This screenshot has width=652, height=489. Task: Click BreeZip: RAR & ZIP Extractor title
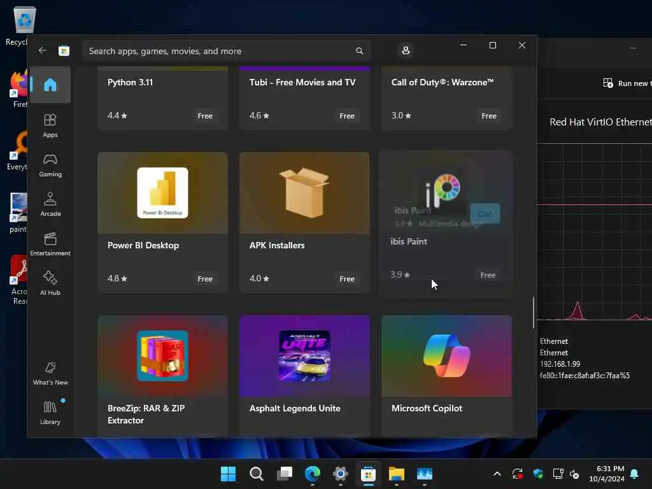point(146,414)
